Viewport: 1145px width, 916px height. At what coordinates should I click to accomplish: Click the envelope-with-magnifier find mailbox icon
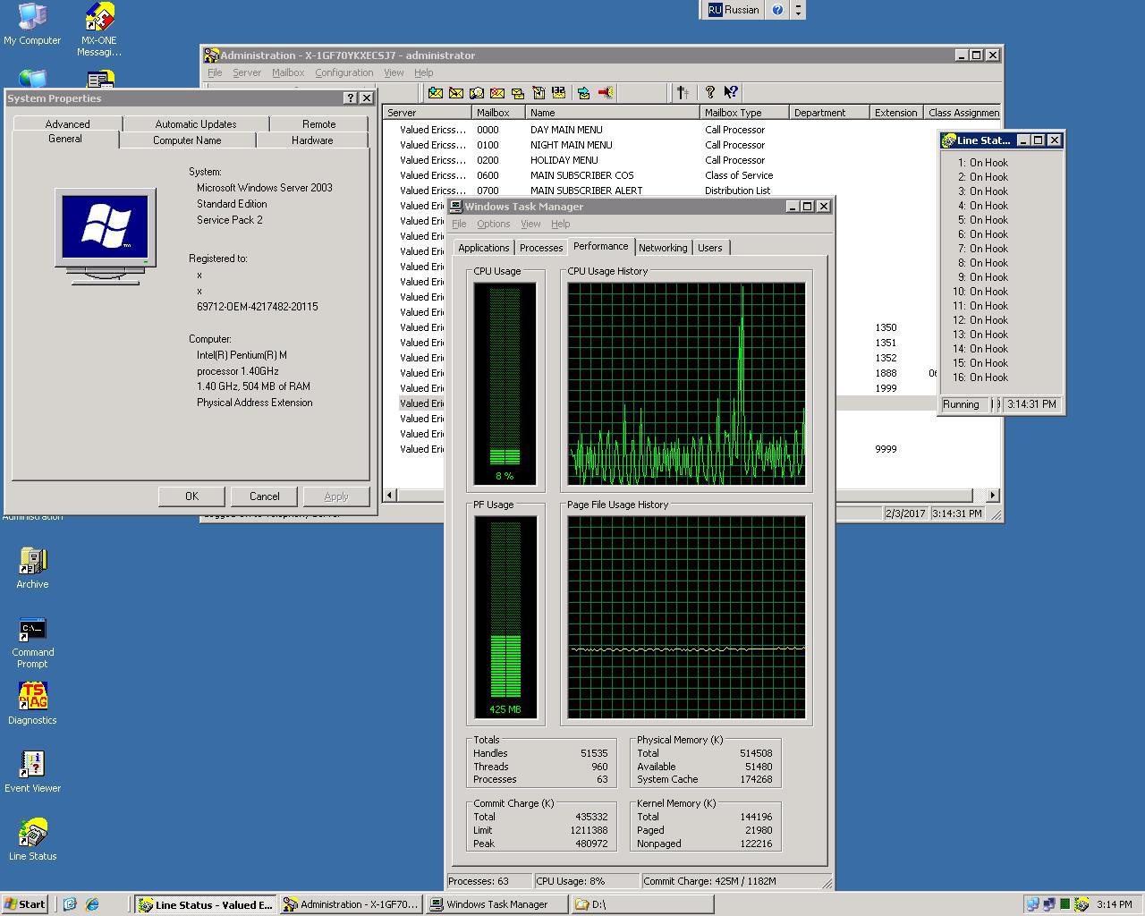pyautogui.click(x=477, y=92)
